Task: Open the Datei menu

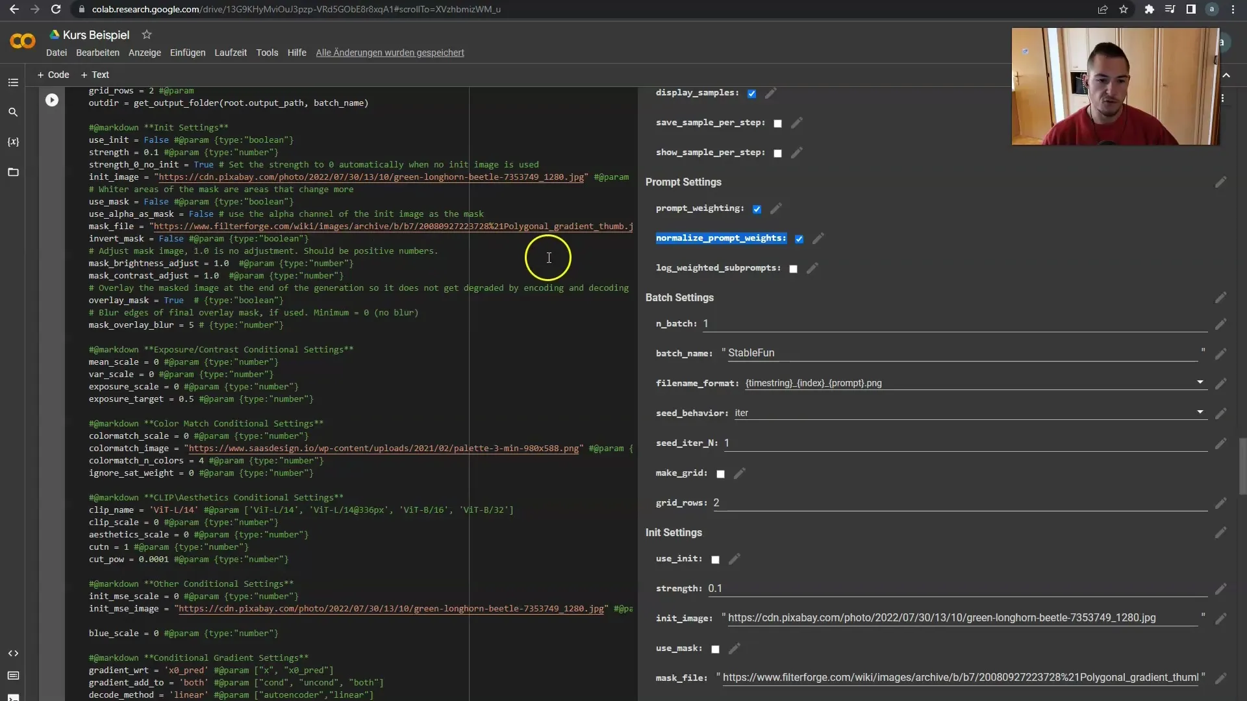Action: click(x=57, y=53)
